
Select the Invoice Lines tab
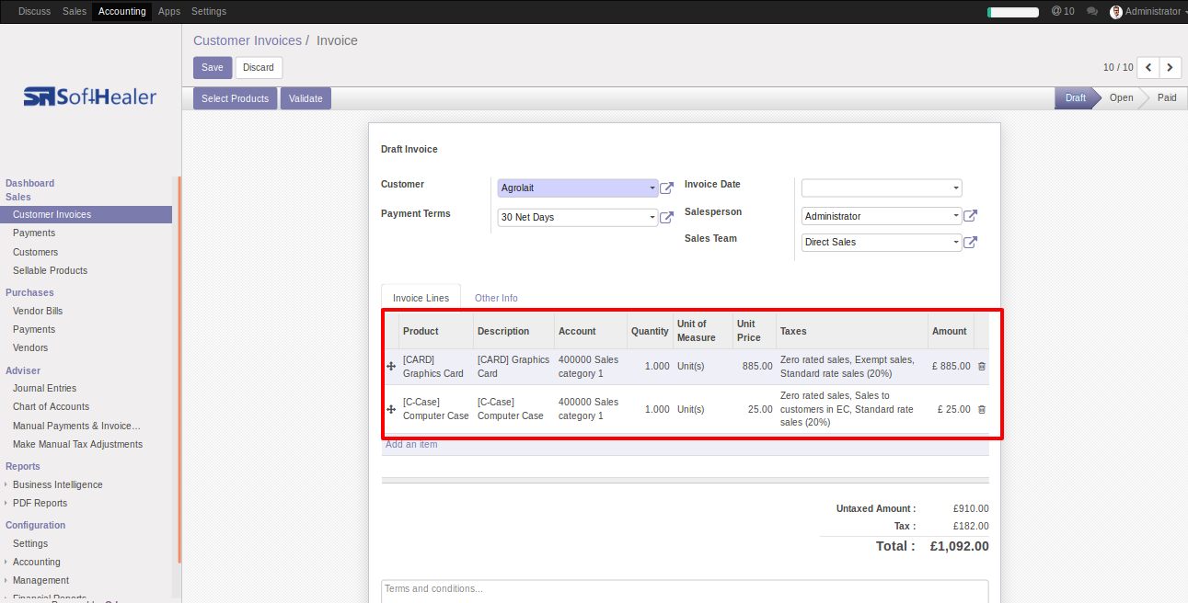click(421, 298)
